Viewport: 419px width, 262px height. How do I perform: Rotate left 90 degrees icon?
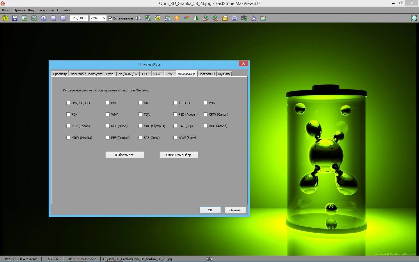(206, 18)
